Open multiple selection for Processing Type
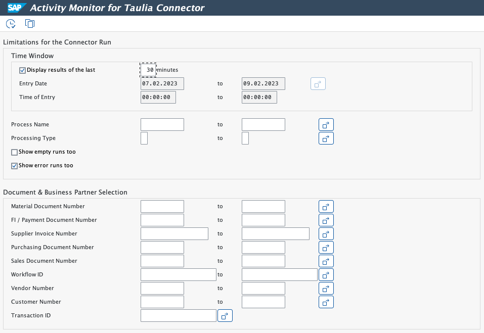 pyautogui.click(x=326, y=138)
